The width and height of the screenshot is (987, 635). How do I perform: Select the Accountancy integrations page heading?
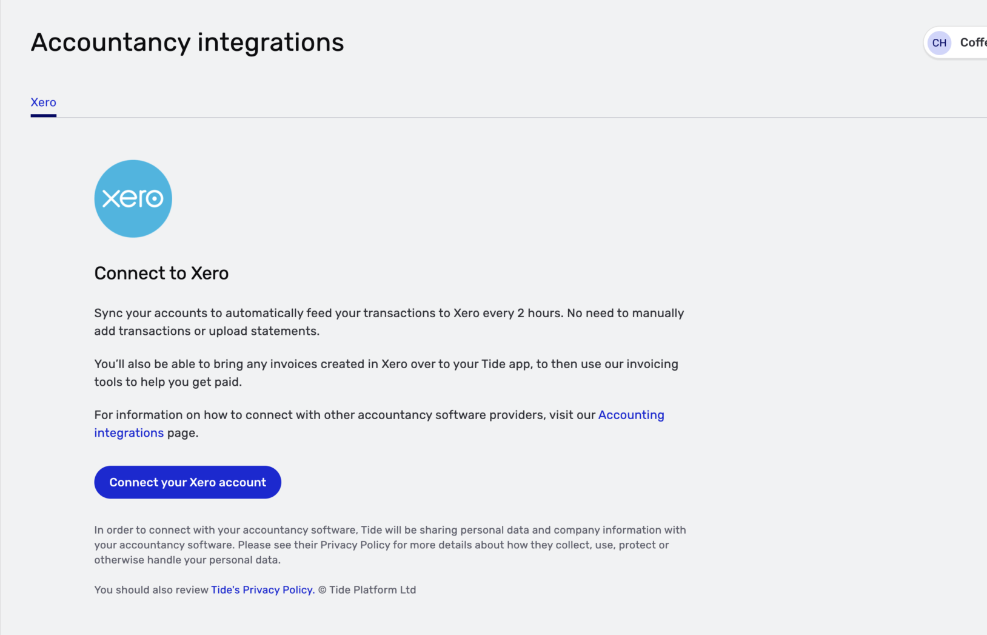(x=187, y=42)
